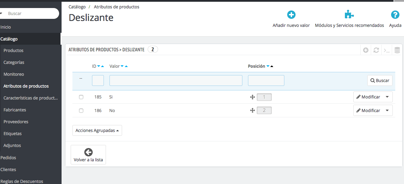Click the move handle for the No row
Viewport: 404px width, 184px height.
252,110
